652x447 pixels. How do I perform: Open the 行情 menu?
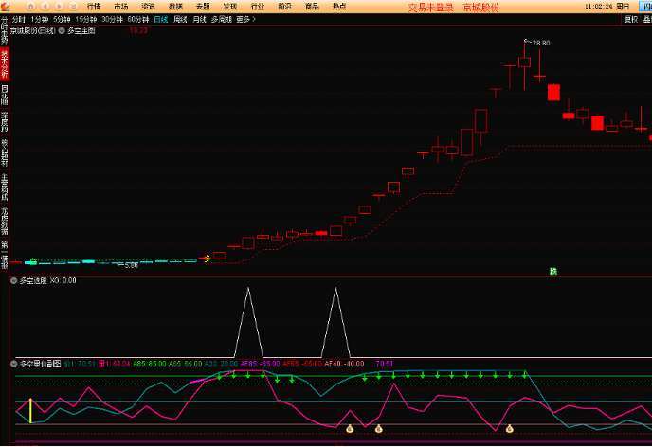point(93,6)
